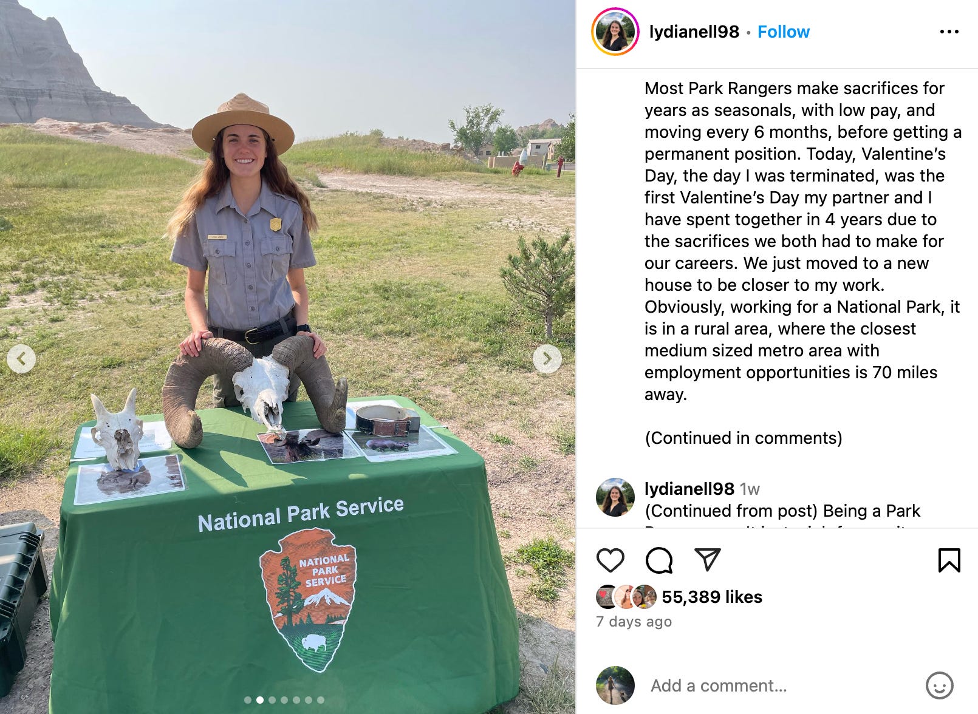Go to the previous photo with the left arrow
978x714 pixels.
21,359
